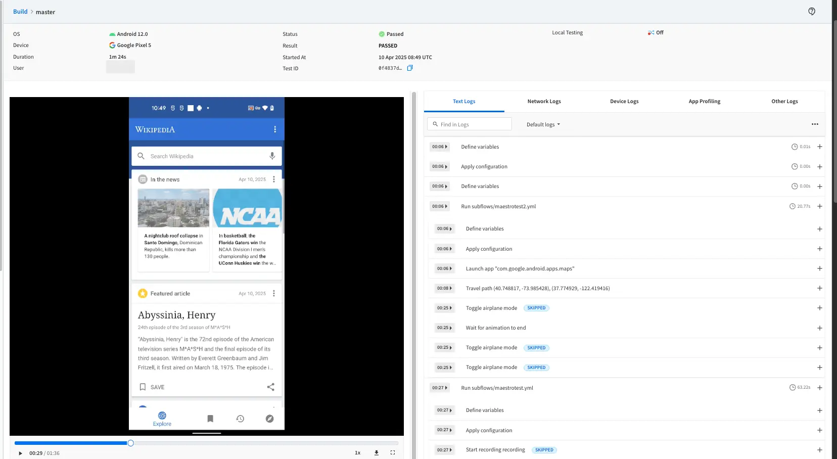837x459 pixels.
Task: Open the App Profiling tab
Action: pos(704,102)
